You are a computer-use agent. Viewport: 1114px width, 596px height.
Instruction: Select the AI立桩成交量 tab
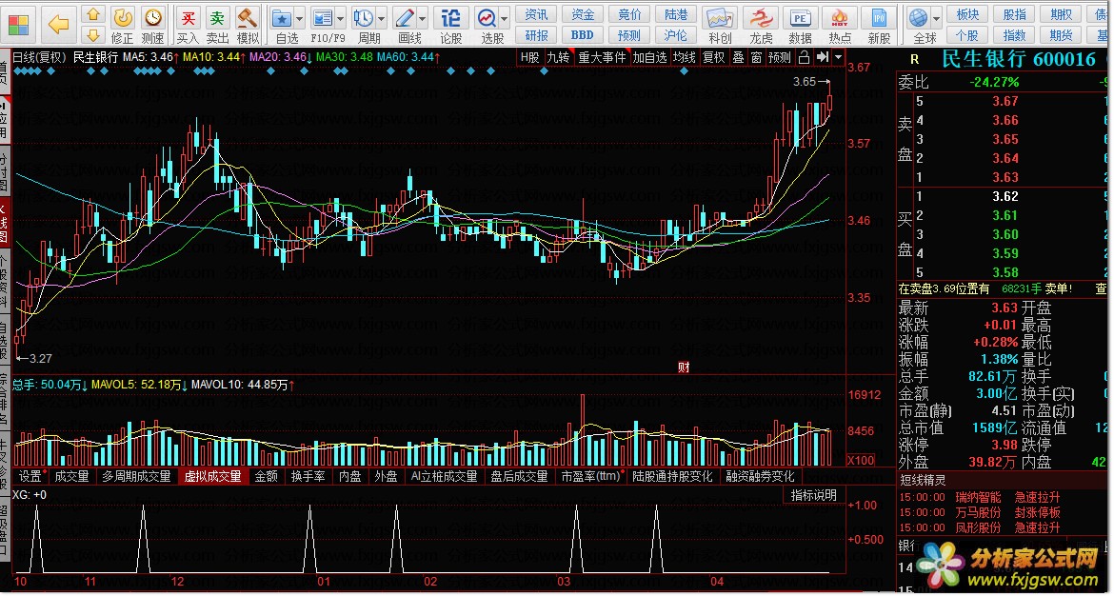click(444, 477)
